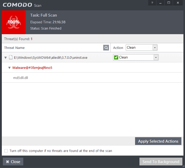Select the Malware@#3fzmjeajf6no5 threat name
This screenshot has width=185, height=168.
click(x=32, y=68)
